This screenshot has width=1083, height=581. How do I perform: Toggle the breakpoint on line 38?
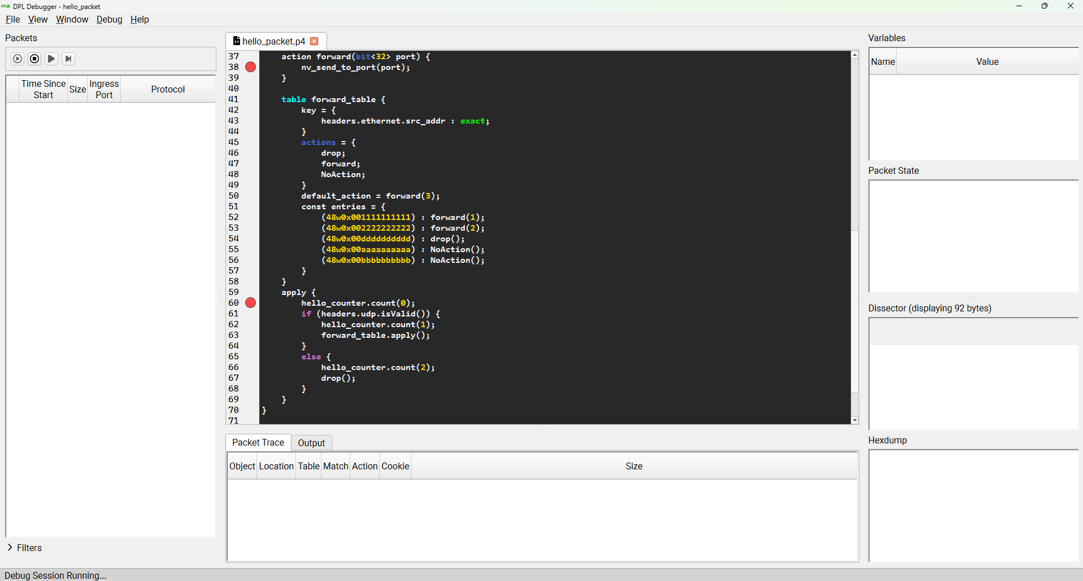tap(251, 67)
